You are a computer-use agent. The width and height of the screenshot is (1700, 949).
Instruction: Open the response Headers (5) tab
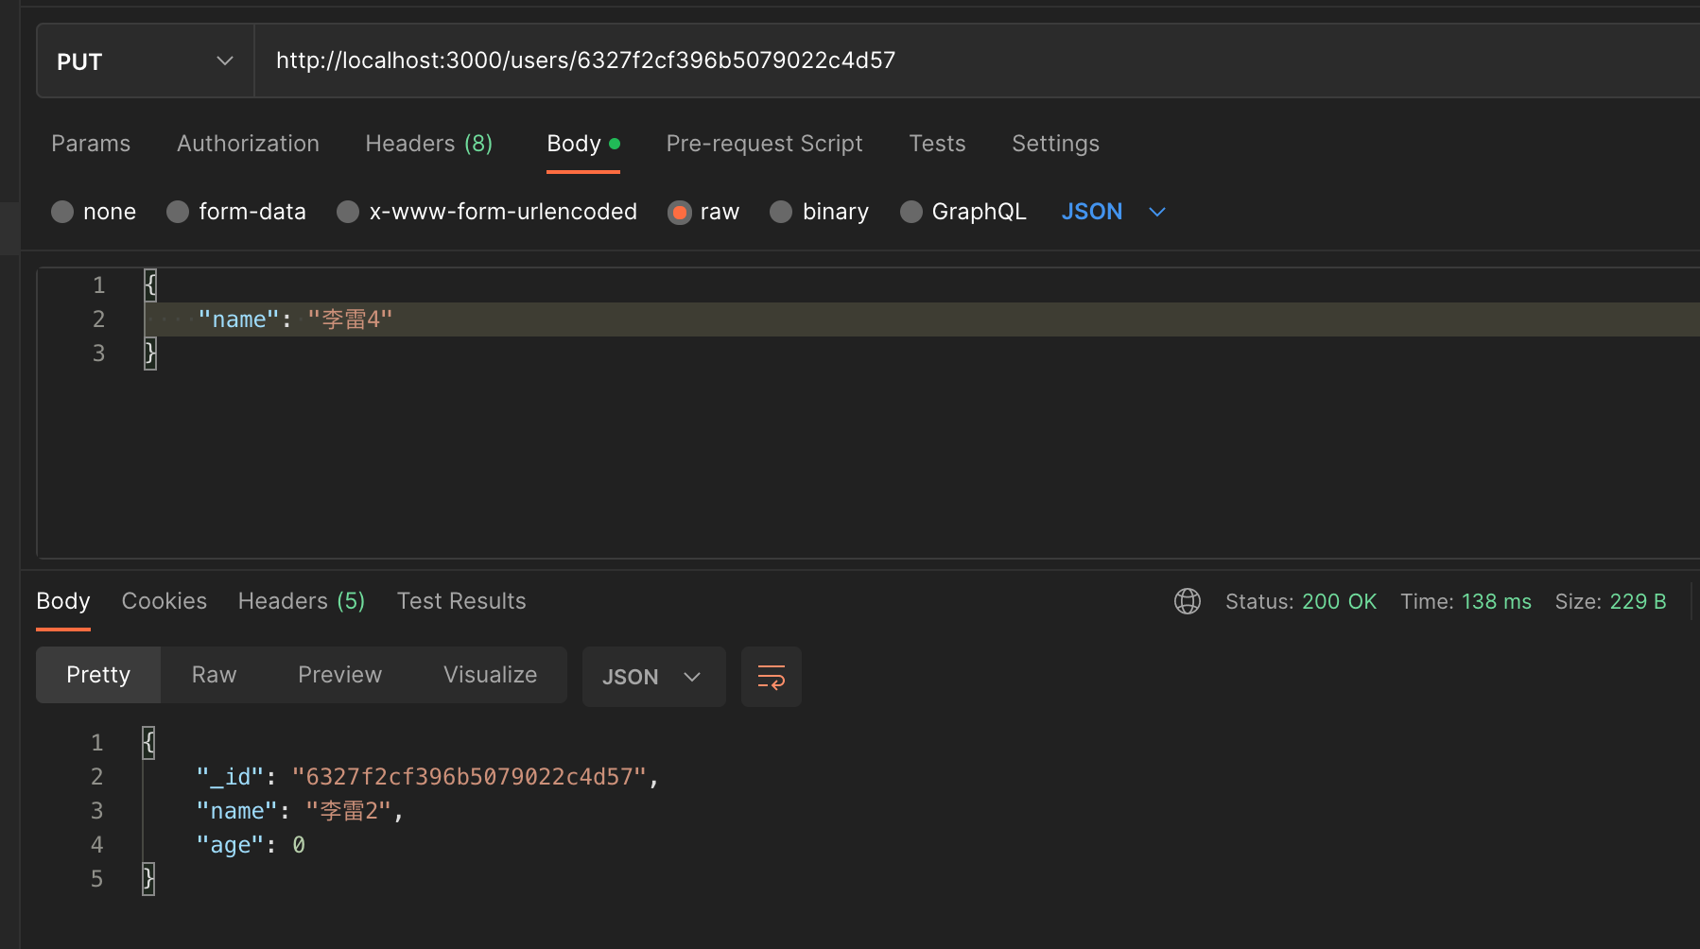point(302,601)
